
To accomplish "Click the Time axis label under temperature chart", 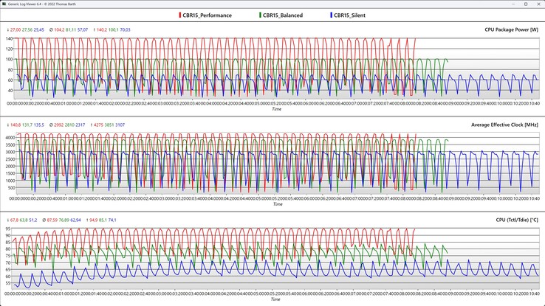I will coord(275,300).
